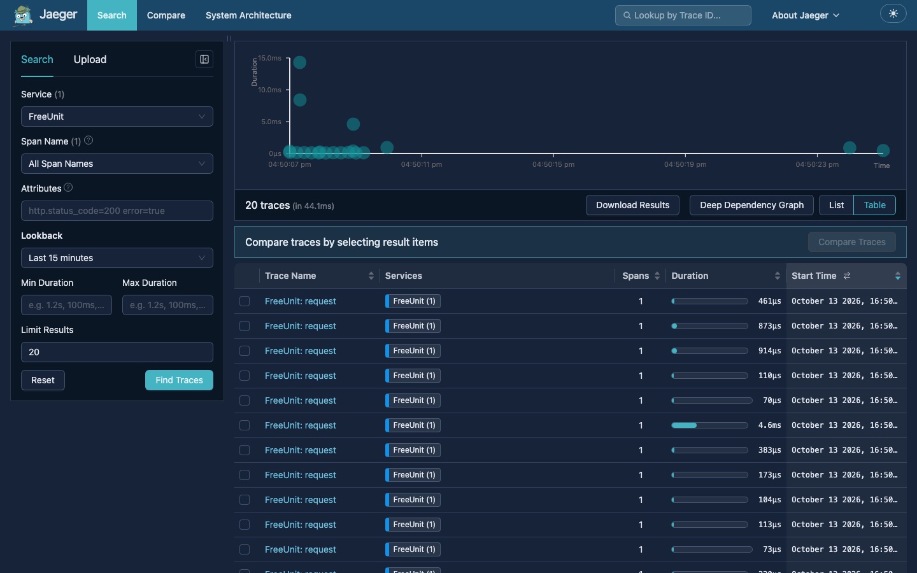The width and height of the screenshot is (917, 573).
Task: Open the Attributes help icon
Action: [x=68, y=188]
